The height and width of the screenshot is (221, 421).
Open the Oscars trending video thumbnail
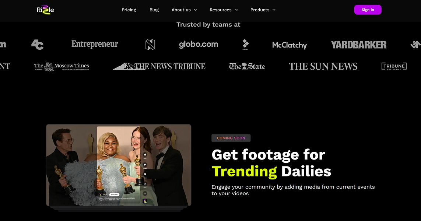[x=118, y=165]
